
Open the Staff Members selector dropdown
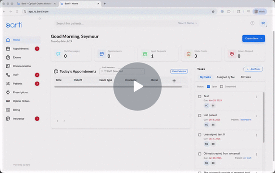(122, 71)
